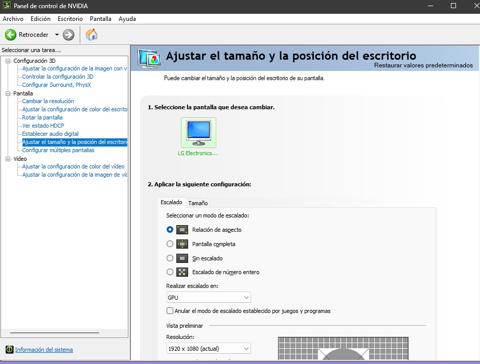Open the Escritorio menu

(70, 19)
